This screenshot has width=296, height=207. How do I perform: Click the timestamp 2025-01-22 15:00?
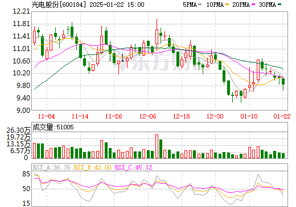[x=117, y=5]
